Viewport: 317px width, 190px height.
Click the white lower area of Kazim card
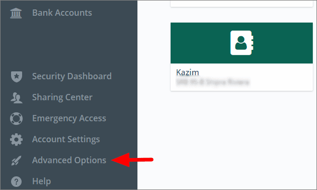pos(242,77)
